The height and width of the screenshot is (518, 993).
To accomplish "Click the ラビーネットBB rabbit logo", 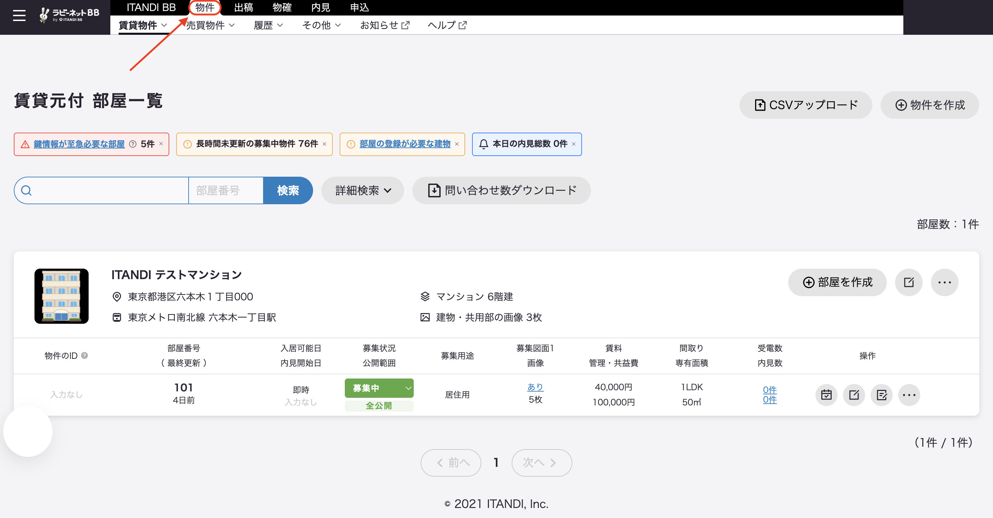I will pyautogui.click(x=69, y=15).
